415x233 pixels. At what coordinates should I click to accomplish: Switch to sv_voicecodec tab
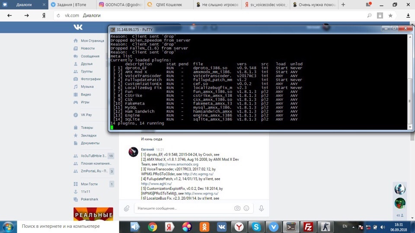click(266, 4)
